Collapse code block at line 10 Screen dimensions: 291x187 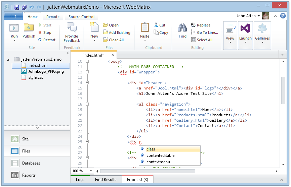coord(87,61)
